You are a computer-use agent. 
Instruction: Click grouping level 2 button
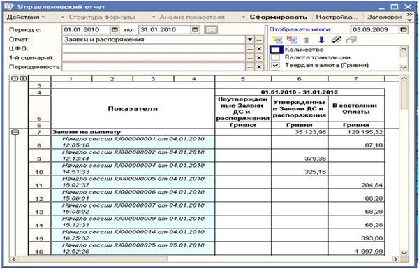[x=24, y=79]
